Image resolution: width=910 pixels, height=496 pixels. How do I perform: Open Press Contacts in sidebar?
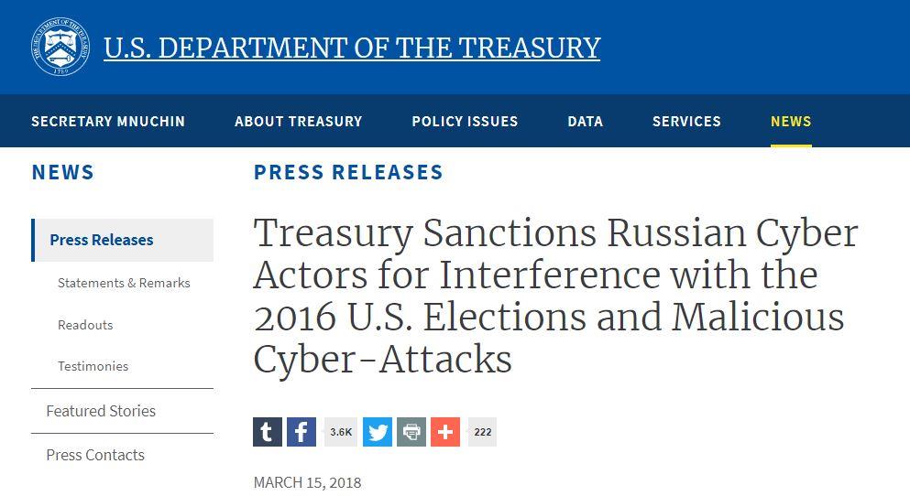pos(95,455)
